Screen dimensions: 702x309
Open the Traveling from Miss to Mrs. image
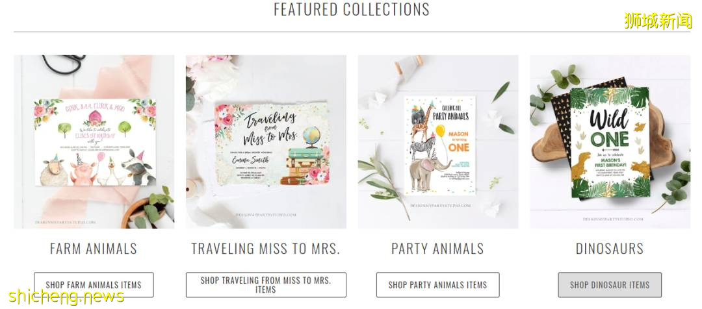(x=266, y=142)
